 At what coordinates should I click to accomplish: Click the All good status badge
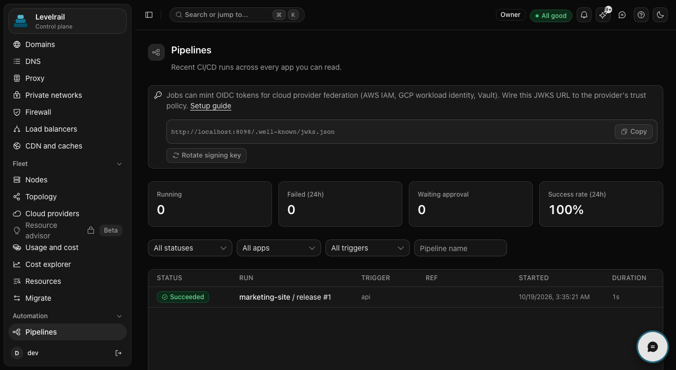click(551, 15)
